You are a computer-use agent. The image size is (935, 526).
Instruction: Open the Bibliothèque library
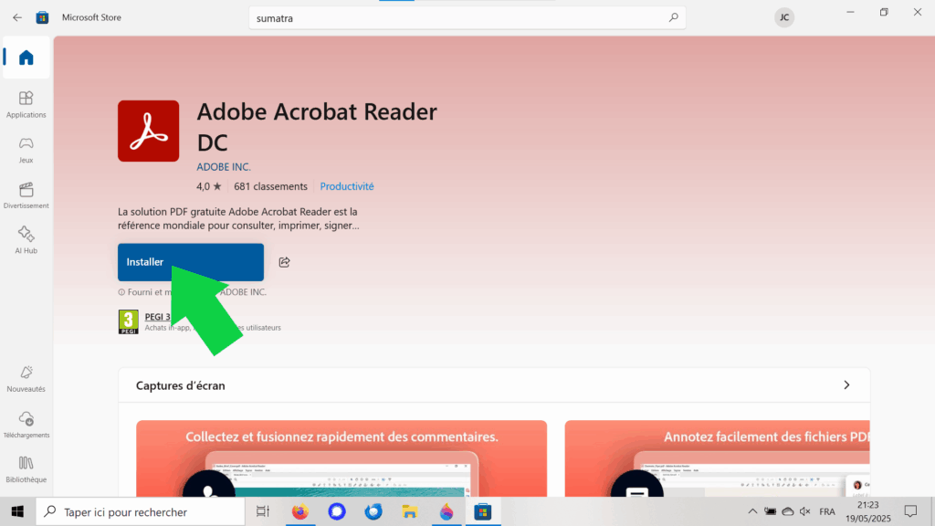click(26, 468)
